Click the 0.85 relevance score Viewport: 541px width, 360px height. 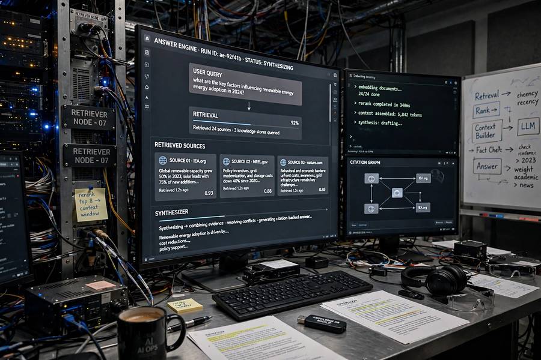(322, 190)
